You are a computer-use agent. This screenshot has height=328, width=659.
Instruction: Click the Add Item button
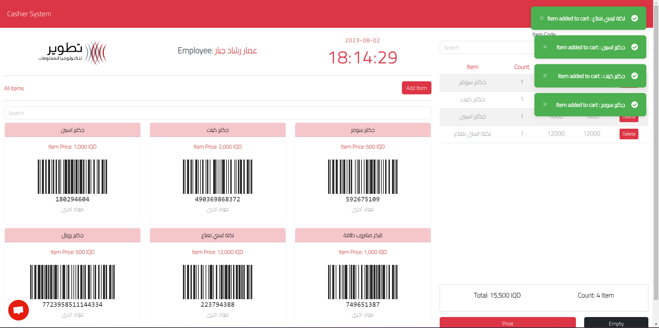(x=416, y=88)
